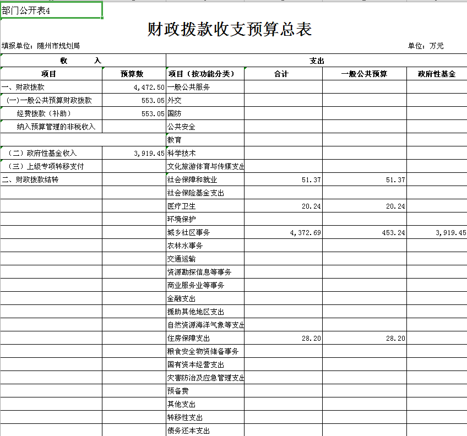Click the 社会保险基金支出 cell
The image size is (467, 436).
[205, 193]
